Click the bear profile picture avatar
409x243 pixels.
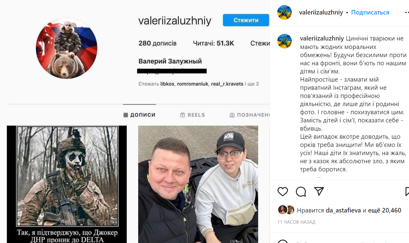click(x=67, y=48)
